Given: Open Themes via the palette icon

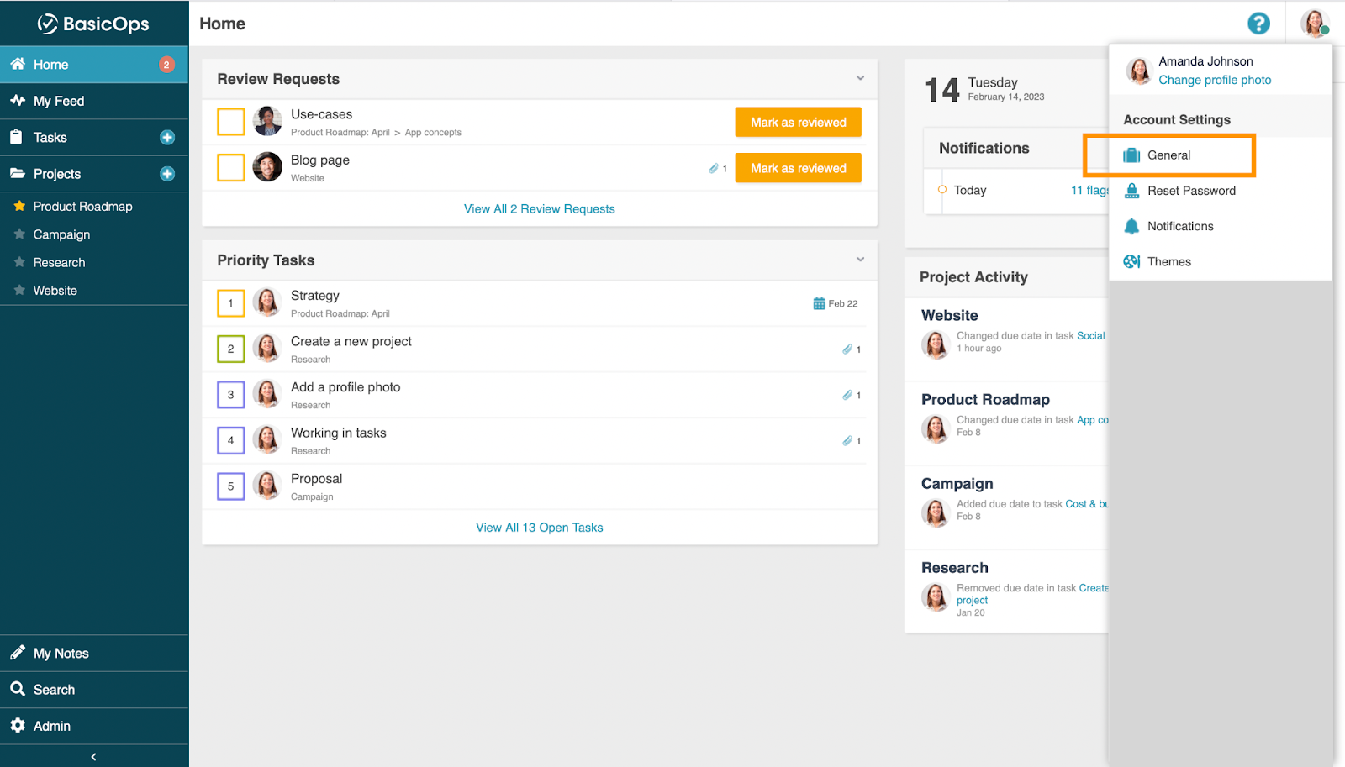Looking at the screenshot, I should coord(1131,261).
